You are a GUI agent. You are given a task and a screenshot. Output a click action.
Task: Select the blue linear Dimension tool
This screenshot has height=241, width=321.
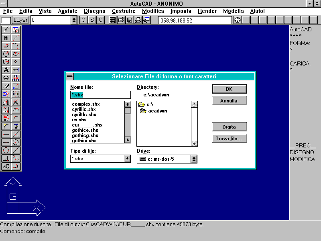(x=16, y=70)
